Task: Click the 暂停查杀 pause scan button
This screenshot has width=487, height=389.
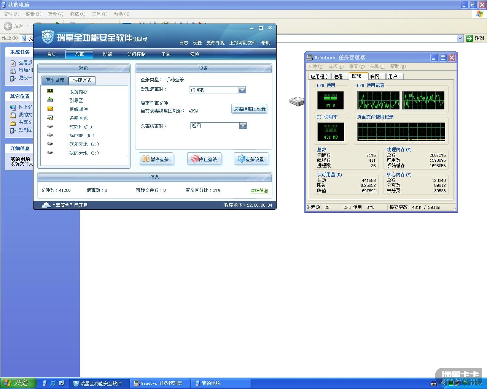Action: pyautogui.click(x=156, y=159)
